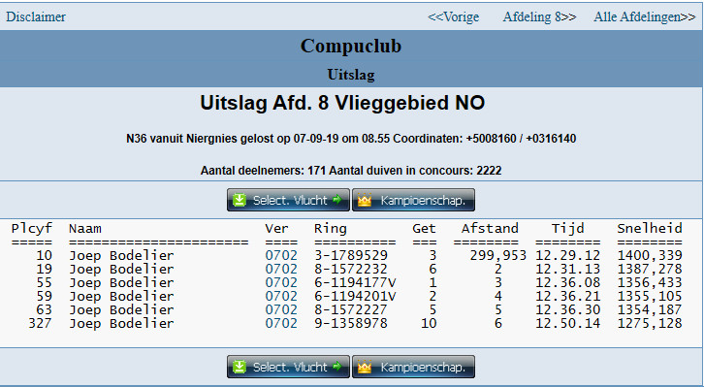The width and height of the screenshot is (704, 387).
Task: Go to previous page via <<Vorige
Action: 454,17
